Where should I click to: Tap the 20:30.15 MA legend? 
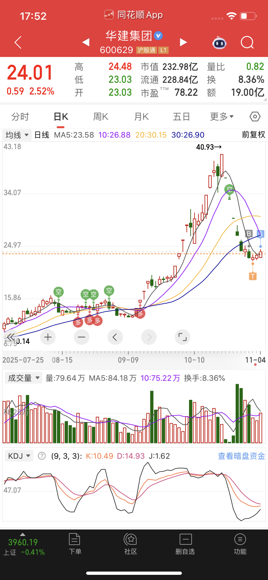[151, 135]
